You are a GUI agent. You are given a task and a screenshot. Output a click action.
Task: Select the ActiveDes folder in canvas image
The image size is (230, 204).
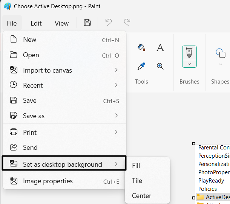tap(215, 197)
